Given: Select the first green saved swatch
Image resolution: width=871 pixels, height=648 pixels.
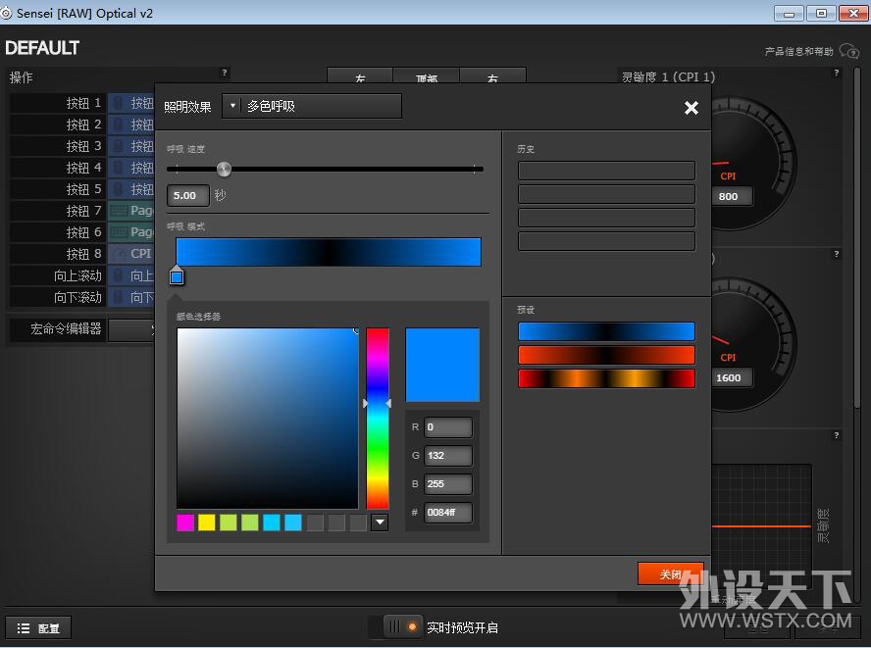Looking at the screenshot, I should point(229,523).
